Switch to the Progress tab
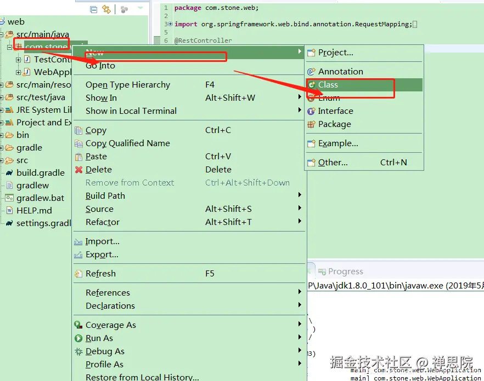Screen dimensions: 484x381 tap(341, 272)
